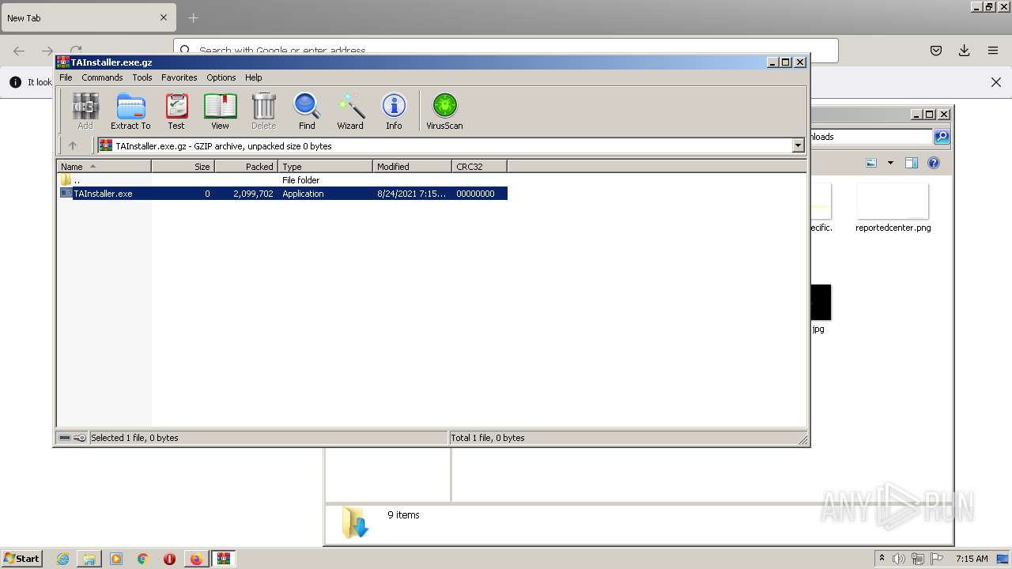Click the Extract To toolbar icon
Viewport: 1012px width, 569px height.
click(130, 111)
